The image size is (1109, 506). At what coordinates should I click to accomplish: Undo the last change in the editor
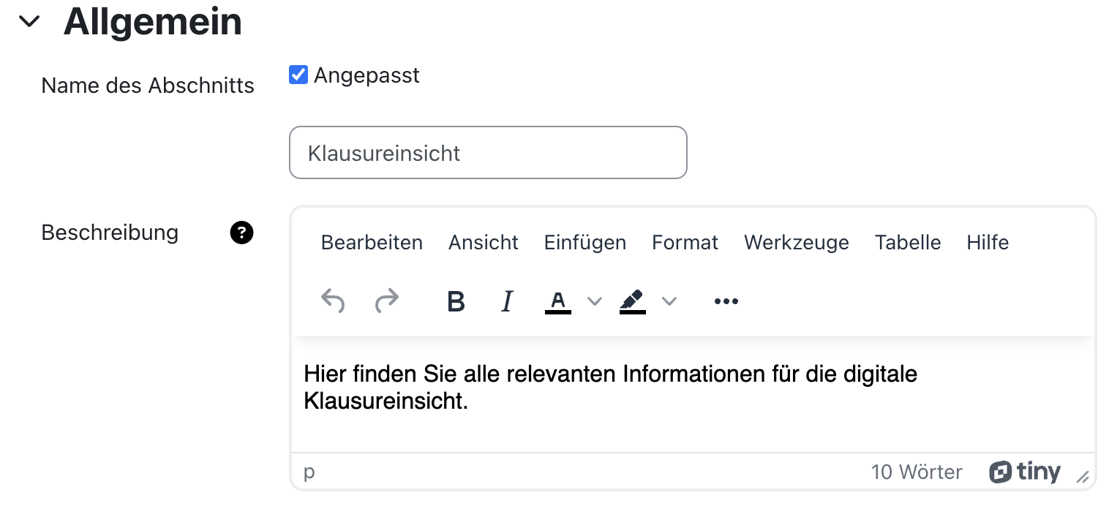[333, 301]
